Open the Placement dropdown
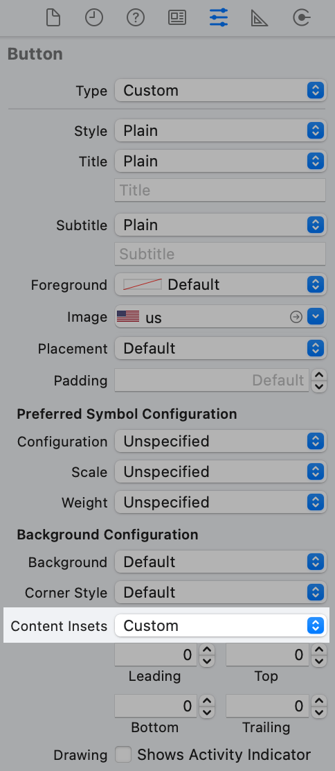This screenshot has height=771, width=335. [220, 348]
